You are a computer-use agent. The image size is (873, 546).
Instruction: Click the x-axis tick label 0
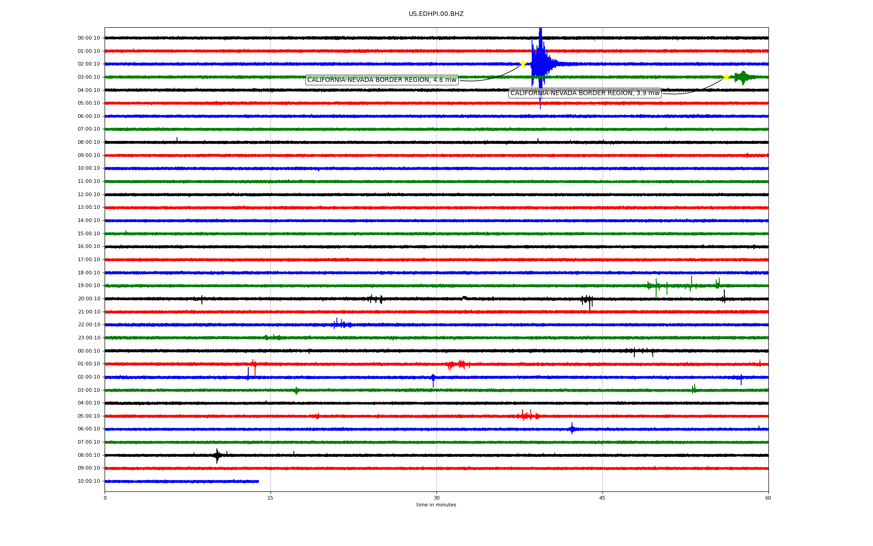coord(105,498)
